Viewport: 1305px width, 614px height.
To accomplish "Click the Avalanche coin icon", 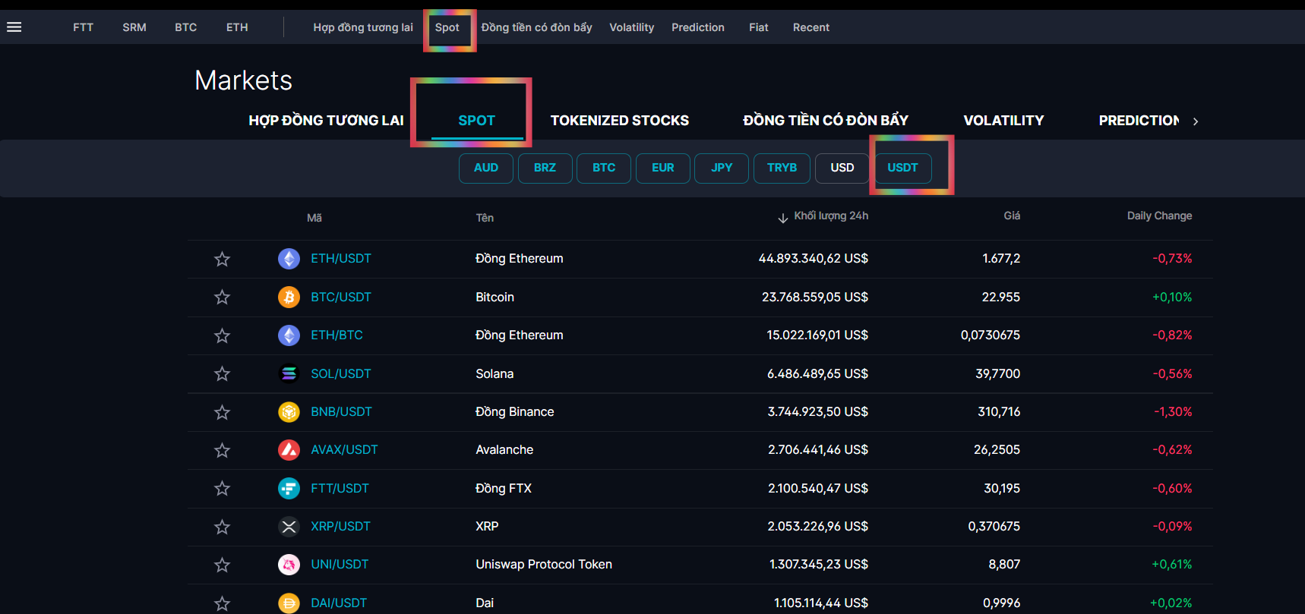I will (289, 450).
